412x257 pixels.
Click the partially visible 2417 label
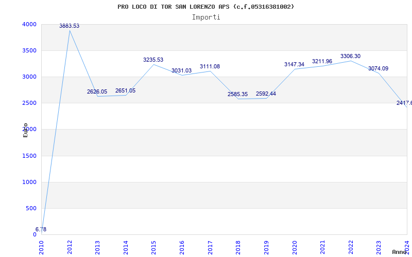click(x=404, y=103)
